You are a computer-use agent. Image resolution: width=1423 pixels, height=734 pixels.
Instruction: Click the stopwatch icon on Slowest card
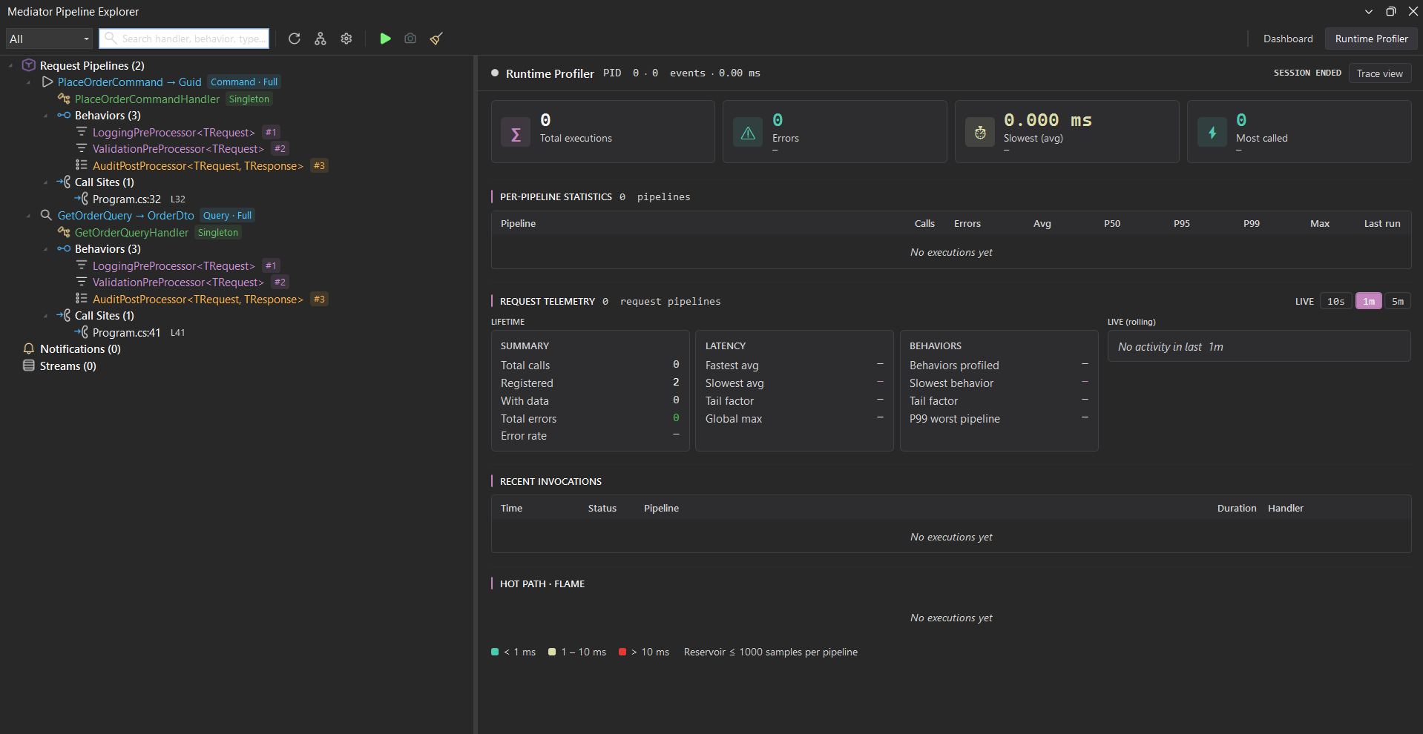[980, 132]
